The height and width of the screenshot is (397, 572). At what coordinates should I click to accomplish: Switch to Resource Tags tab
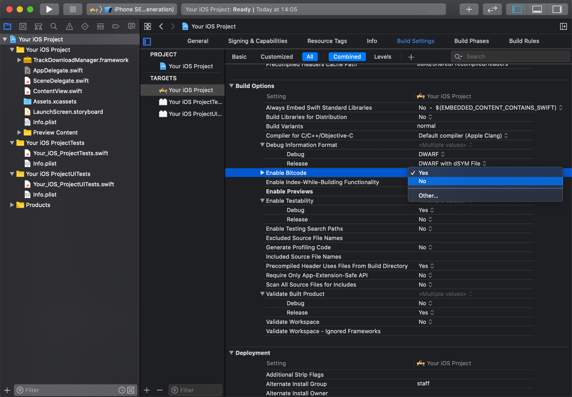(x=327, y=41)
